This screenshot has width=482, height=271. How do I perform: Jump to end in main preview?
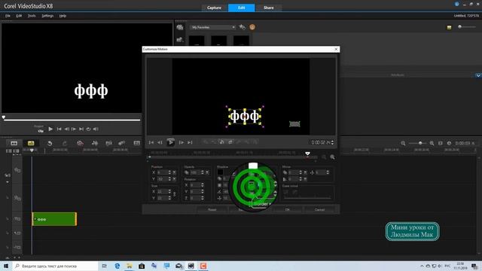click(x=81, y=129)
